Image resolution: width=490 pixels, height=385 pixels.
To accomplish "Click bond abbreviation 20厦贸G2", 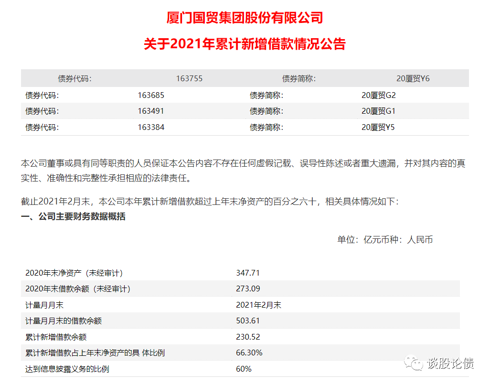I will (378, 95).
